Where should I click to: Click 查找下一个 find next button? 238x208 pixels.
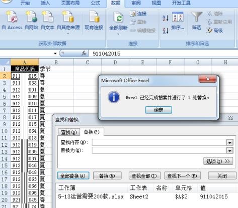pyautogui.click(x=182, y=176)
